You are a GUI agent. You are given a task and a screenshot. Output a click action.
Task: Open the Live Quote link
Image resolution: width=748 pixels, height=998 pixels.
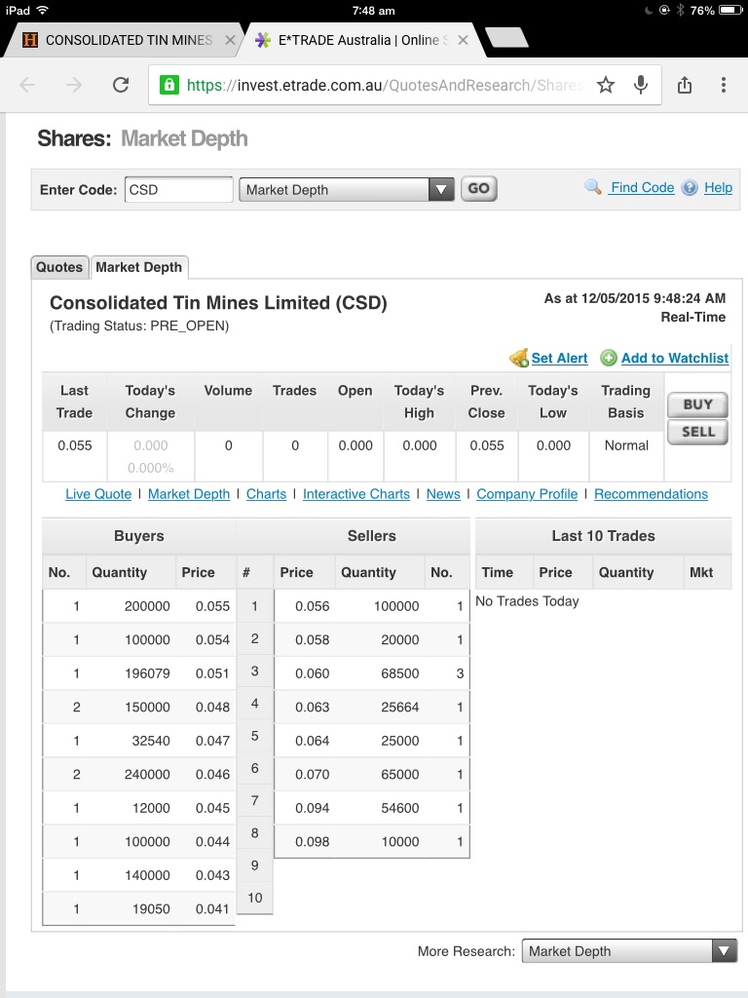coord(98,494)
